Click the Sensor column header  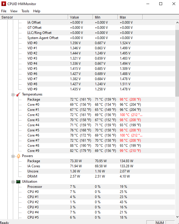pos(34,17)
